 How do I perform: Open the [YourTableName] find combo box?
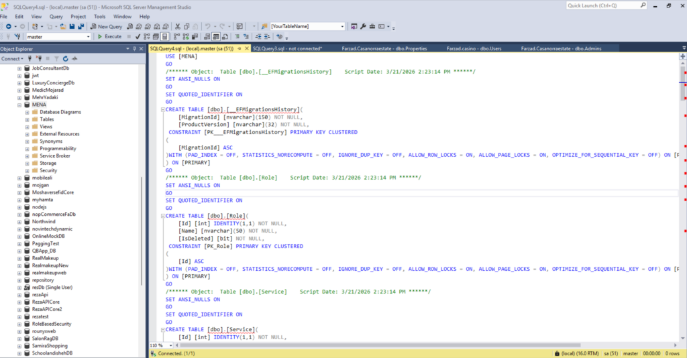click(342, 26)
